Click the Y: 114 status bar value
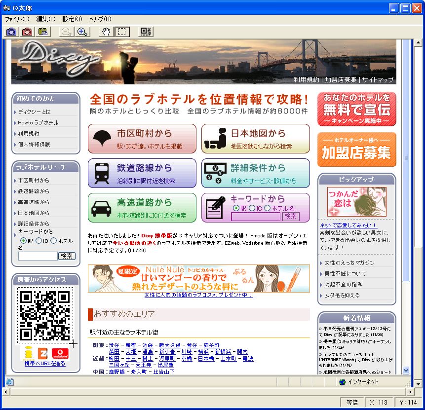 pyautogui.click(x=408, y=403)
